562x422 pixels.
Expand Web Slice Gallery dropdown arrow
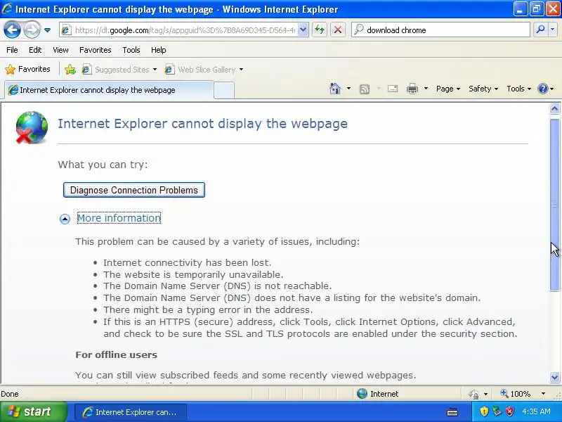click(x=241, y=69)
